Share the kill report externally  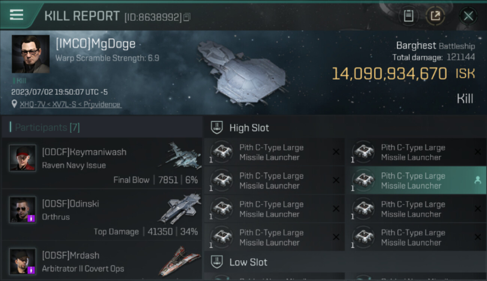pos(435,16)
